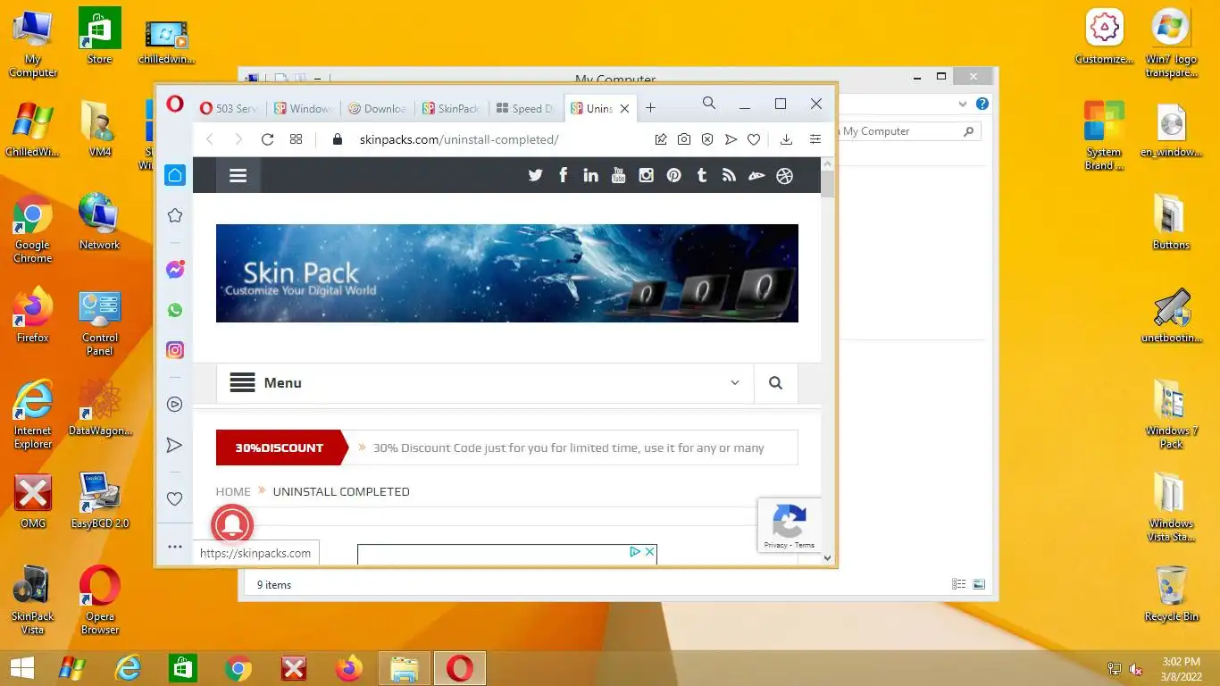
Task: Visit the LinkedIn icon in site header
Action: click(x=590, y=175)
